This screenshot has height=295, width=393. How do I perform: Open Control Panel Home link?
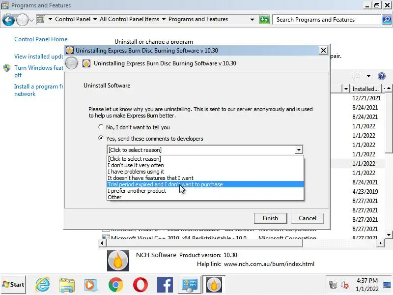[x=41, y=39]
